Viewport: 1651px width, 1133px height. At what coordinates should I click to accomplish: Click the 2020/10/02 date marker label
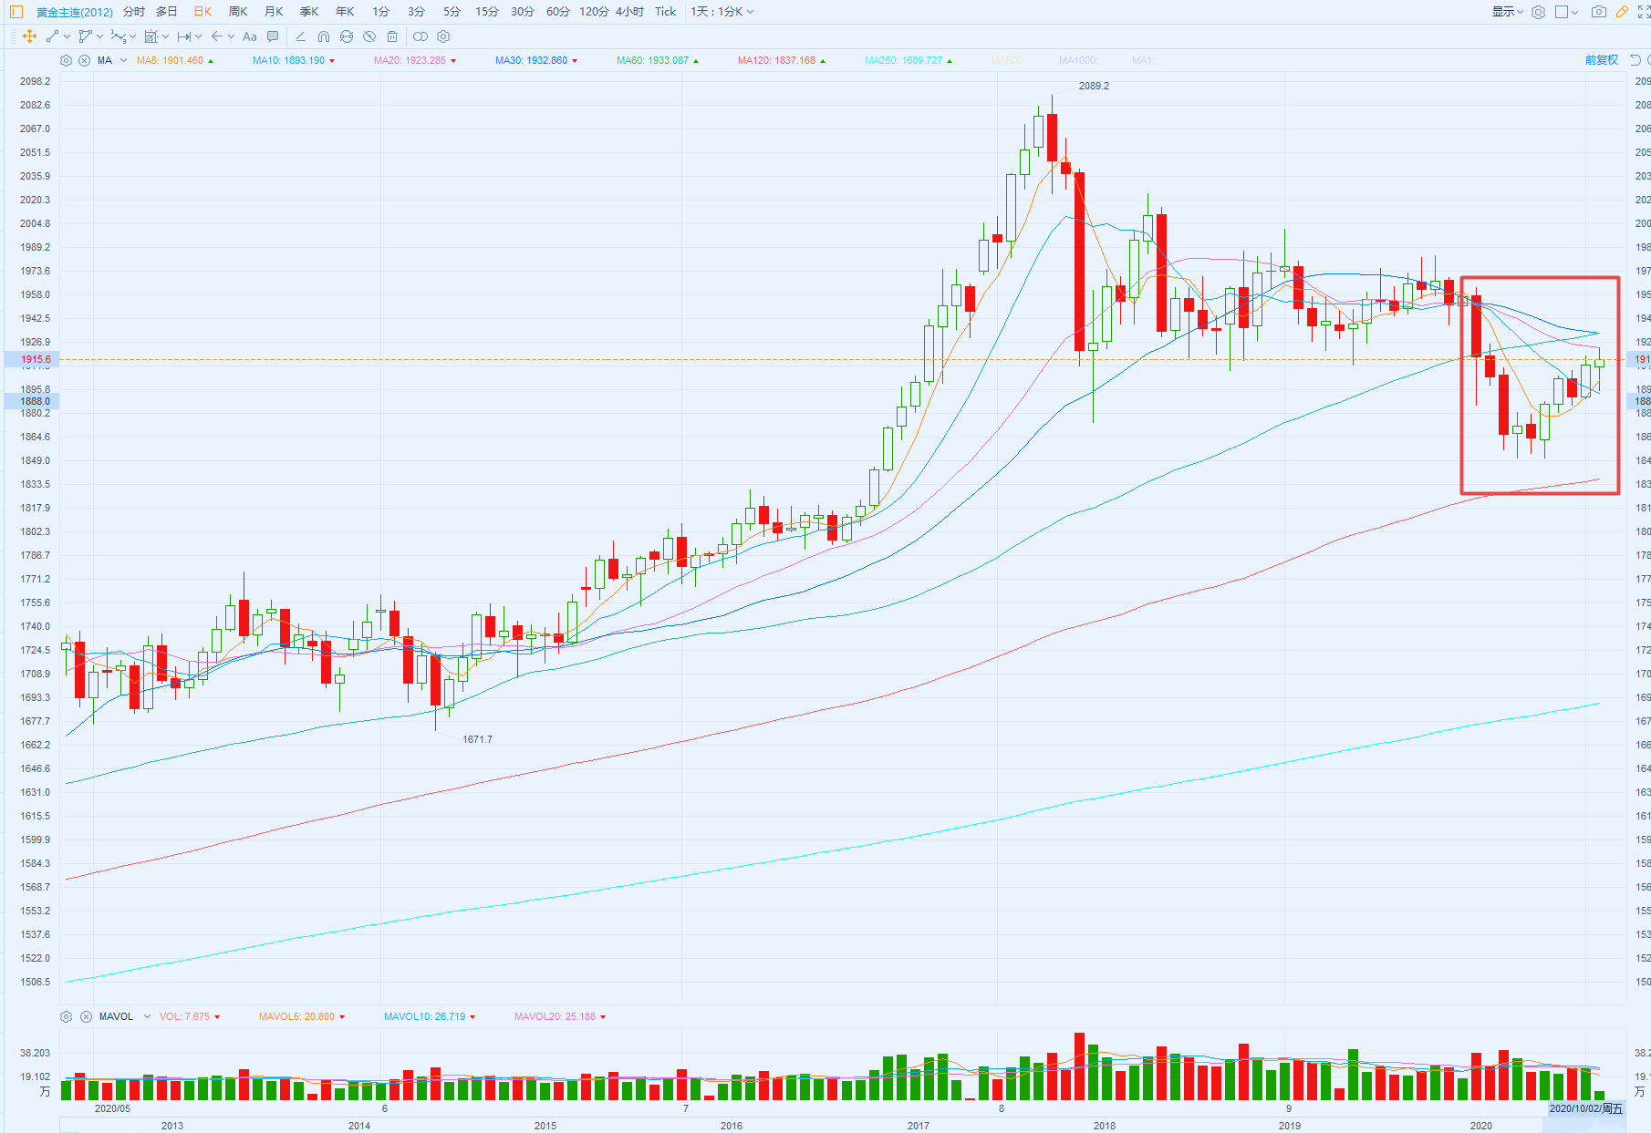[x=1586, y=1108]
